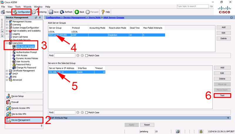Viewport: 235px width, 134px height.
Task: Expand the Logging tree node
Action: (x=7, y=34)
